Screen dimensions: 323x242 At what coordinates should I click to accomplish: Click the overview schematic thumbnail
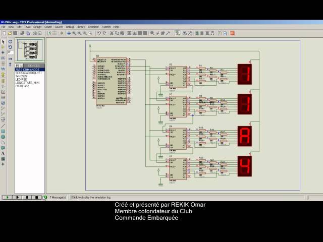(30, 49)
